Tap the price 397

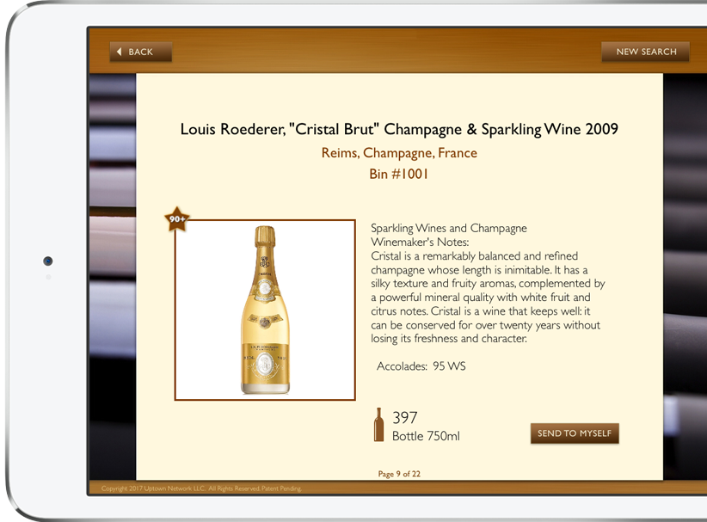(x=405, y=418)
